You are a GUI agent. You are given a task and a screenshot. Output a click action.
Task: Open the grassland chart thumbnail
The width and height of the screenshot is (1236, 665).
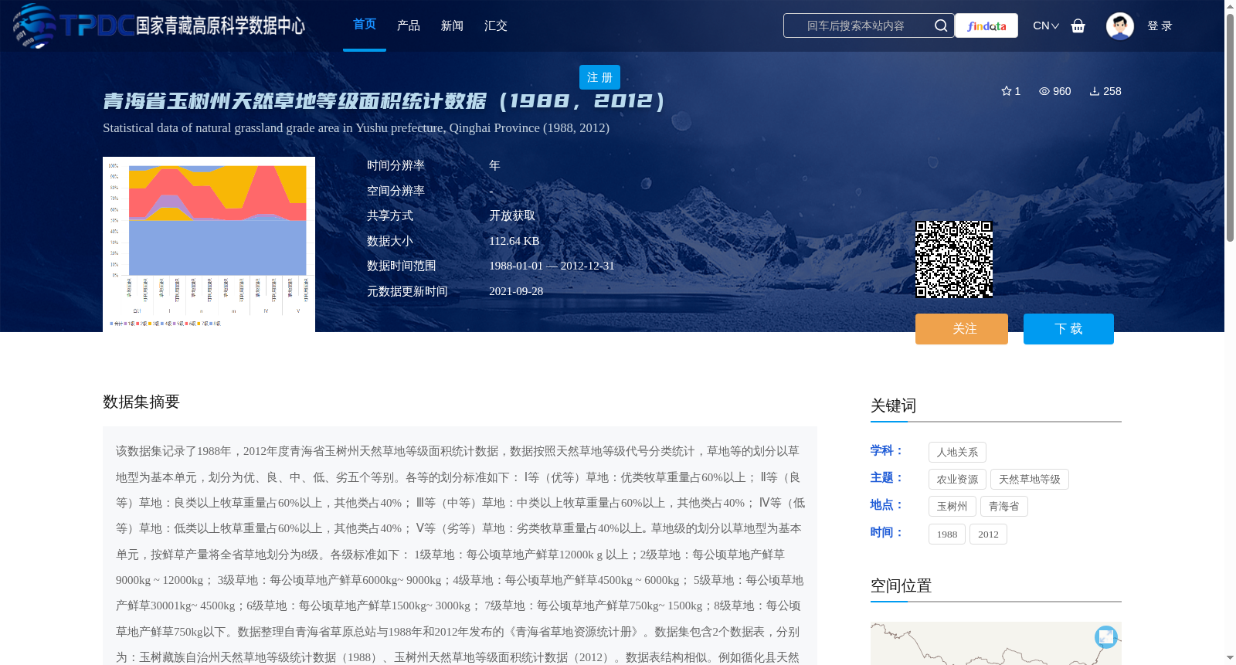point(209,245)
